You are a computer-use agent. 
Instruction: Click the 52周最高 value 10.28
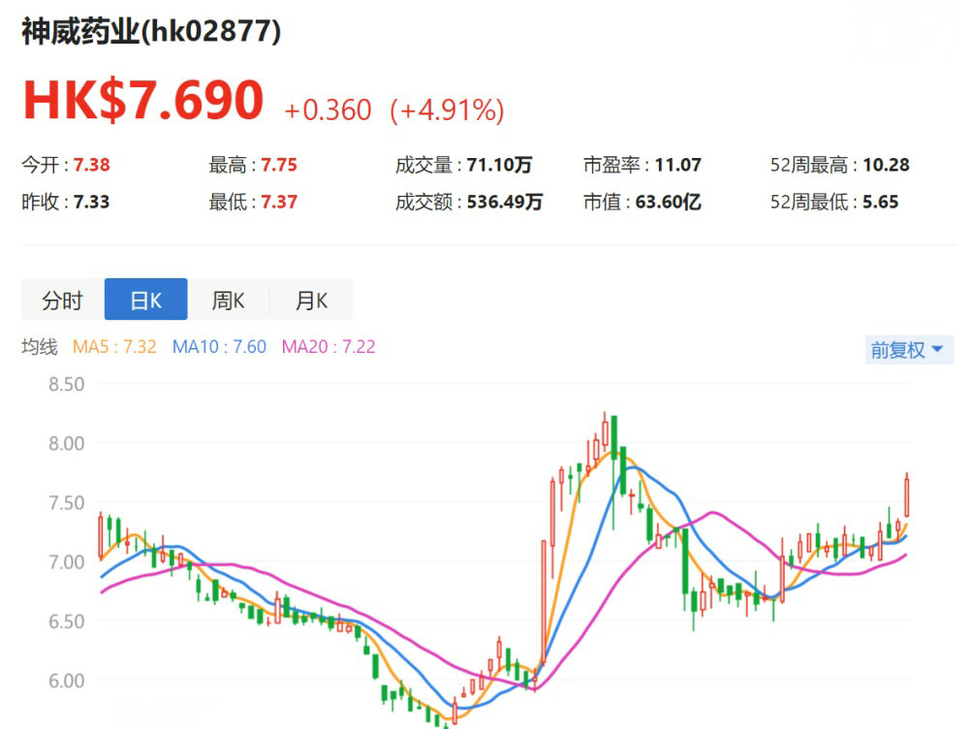[x=887, y=165]
